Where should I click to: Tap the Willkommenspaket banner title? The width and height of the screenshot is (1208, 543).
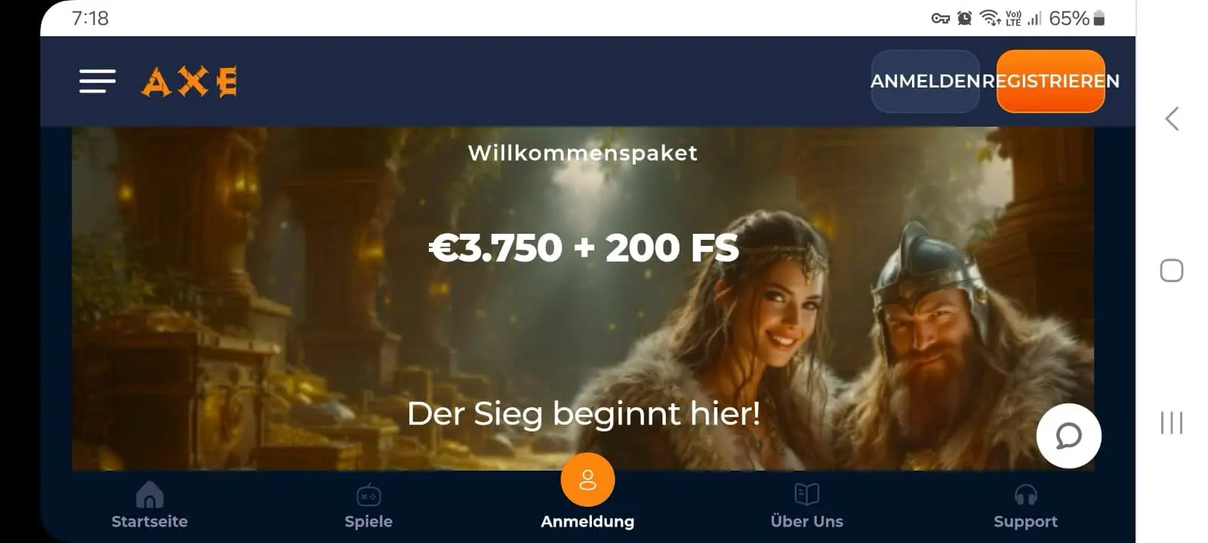pyautogui.click(x=583, y=153)
